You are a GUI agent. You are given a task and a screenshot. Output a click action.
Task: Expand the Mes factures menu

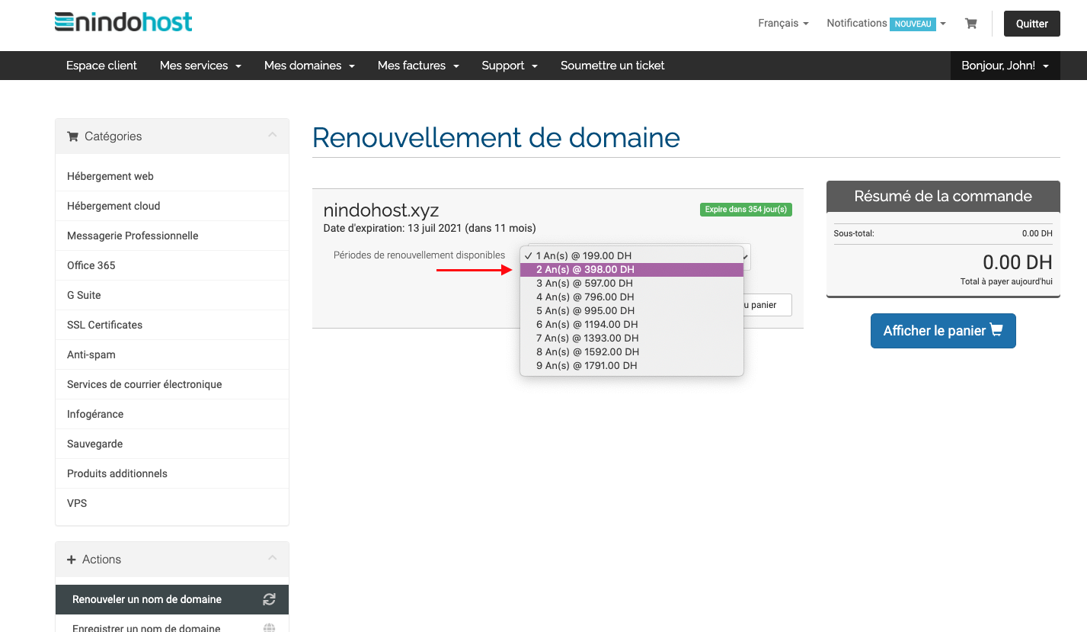point(418,66)
